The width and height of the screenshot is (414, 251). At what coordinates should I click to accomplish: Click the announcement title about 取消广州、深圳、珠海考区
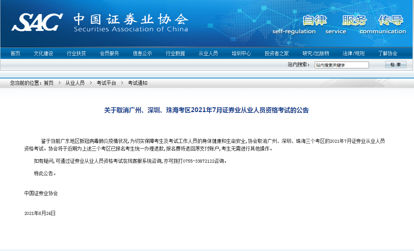206,110
